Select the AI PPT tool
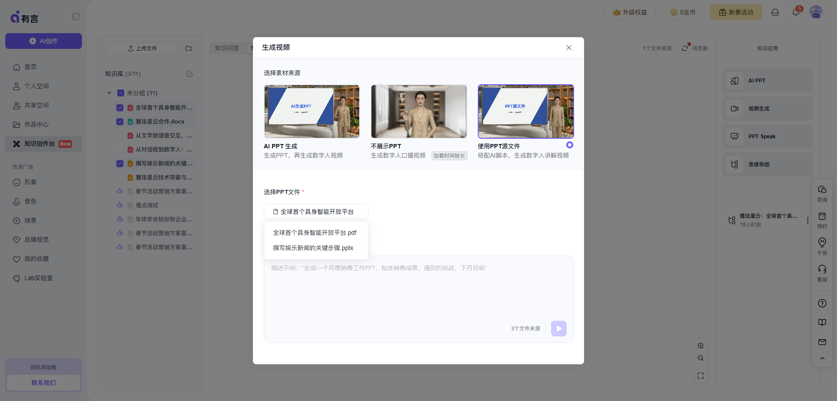Screen dimensions: 837x401 click(767, 80)
